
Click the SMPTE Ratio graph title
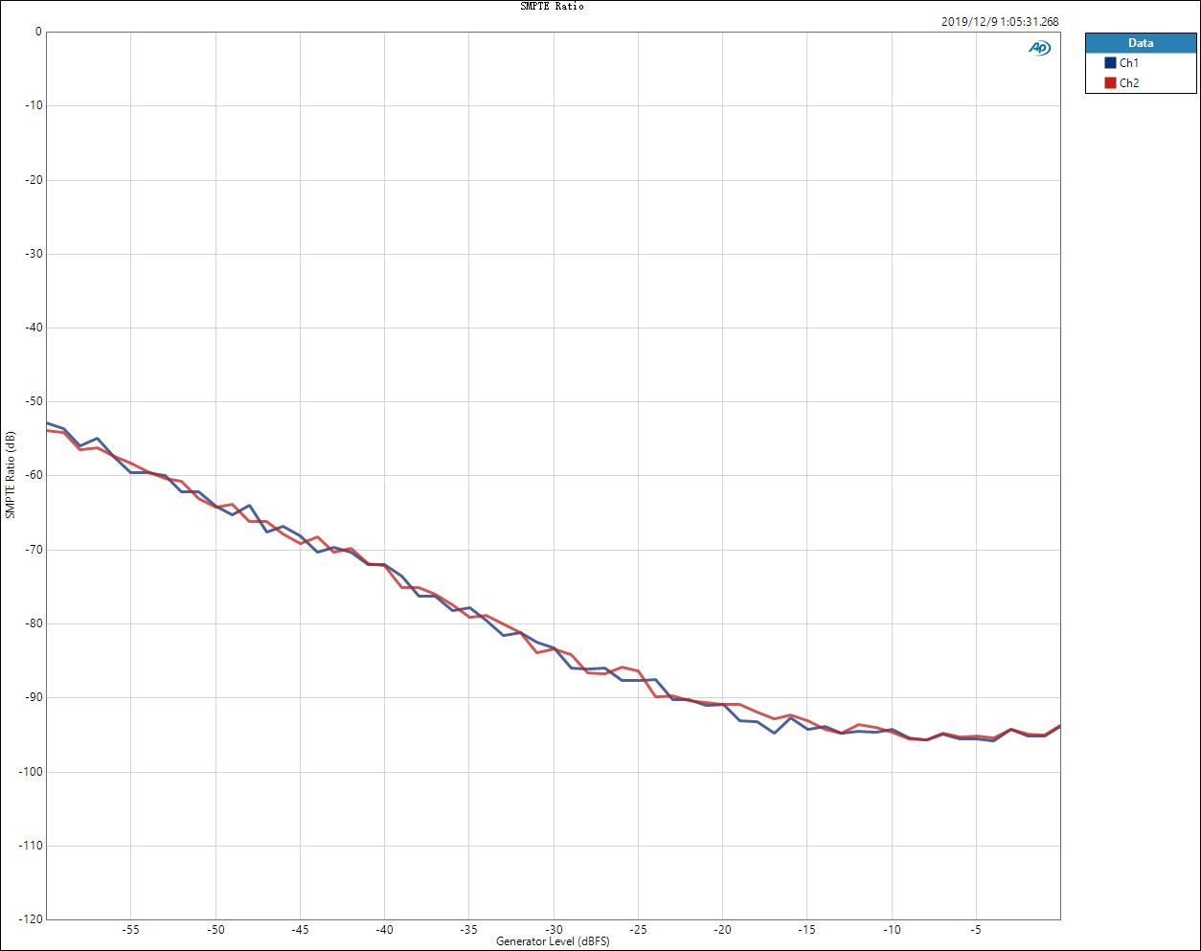point(552,7)
